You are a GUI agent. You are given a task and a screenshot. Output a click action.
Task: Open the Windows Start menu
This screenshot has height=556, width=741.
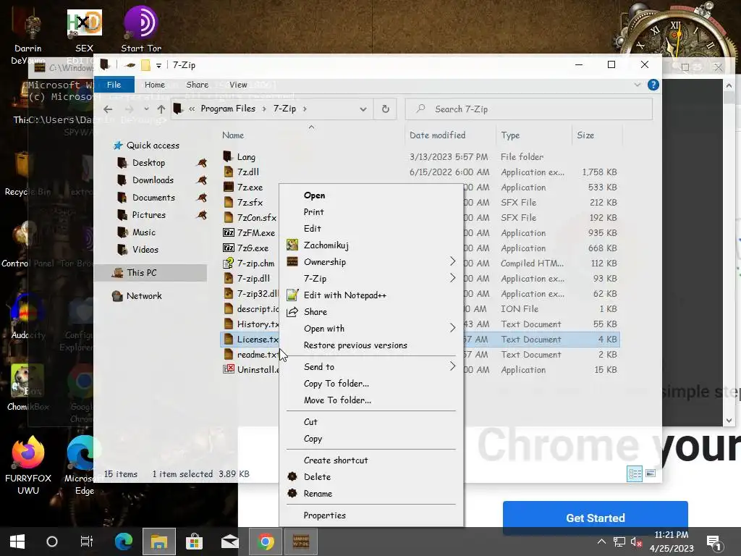click(17, 542)
